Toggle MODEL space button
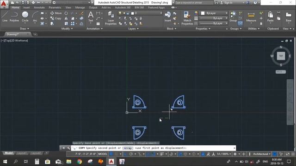 tap(103, 154)
